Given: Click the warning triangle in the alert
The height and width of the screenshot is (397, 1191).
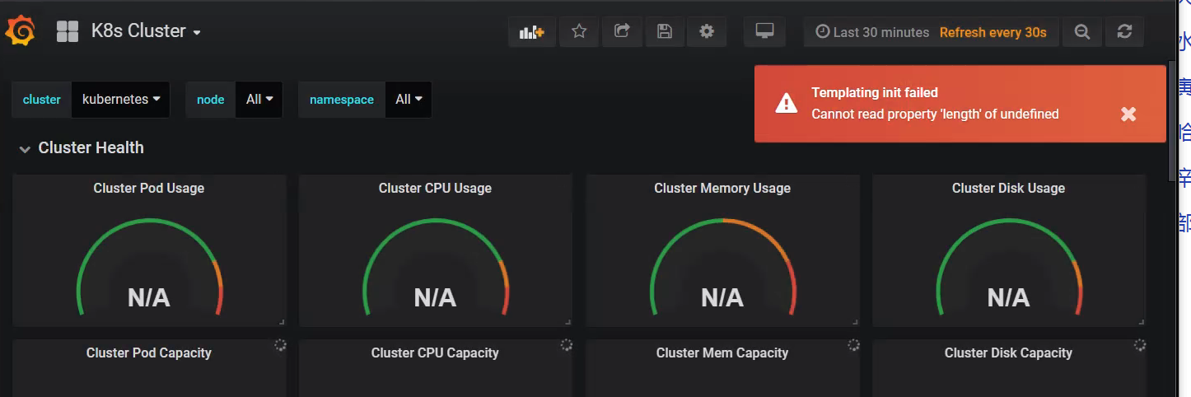Looking at the screenshot, I should click(786, 103).
